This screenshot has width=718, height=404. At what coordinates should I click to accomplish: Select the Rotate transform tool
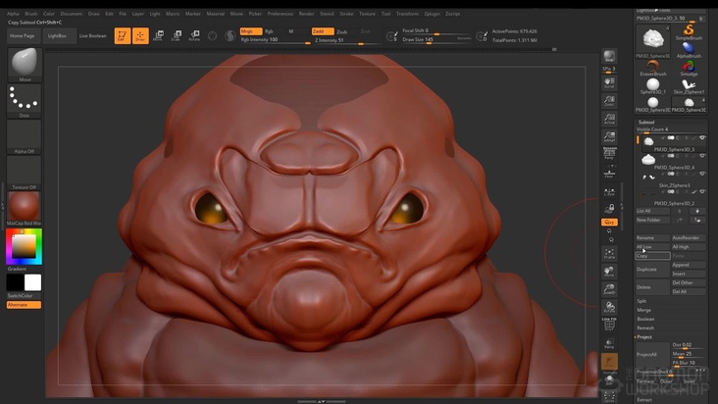point(194,35)
